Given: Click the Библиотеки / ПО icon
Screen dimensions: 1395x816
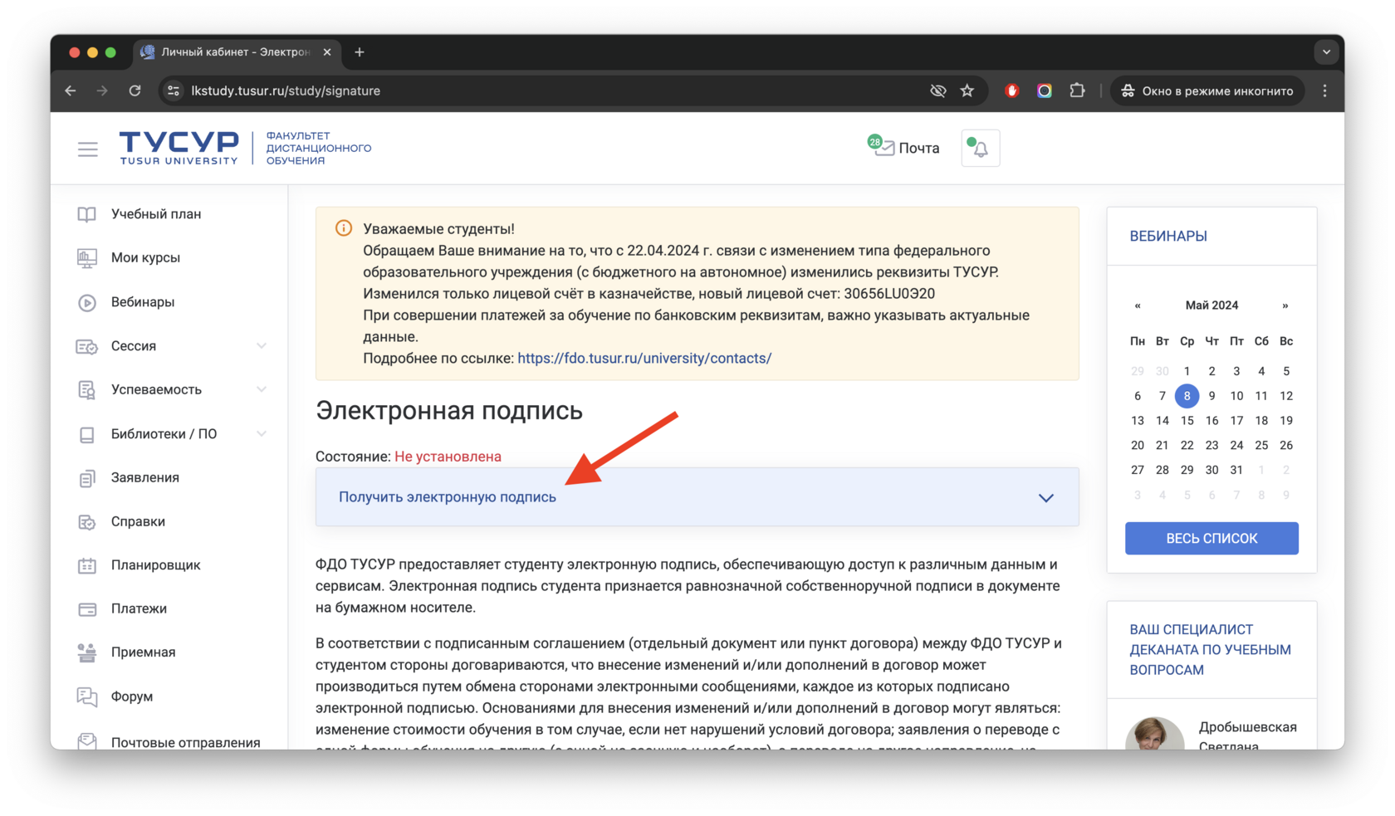Looking at the screenshot, I should coord(87,434).
